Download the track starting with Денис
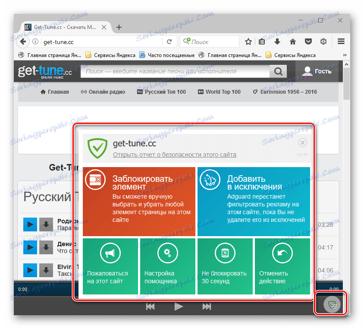This screenshot has width=364, height=329. click(46, 247)
